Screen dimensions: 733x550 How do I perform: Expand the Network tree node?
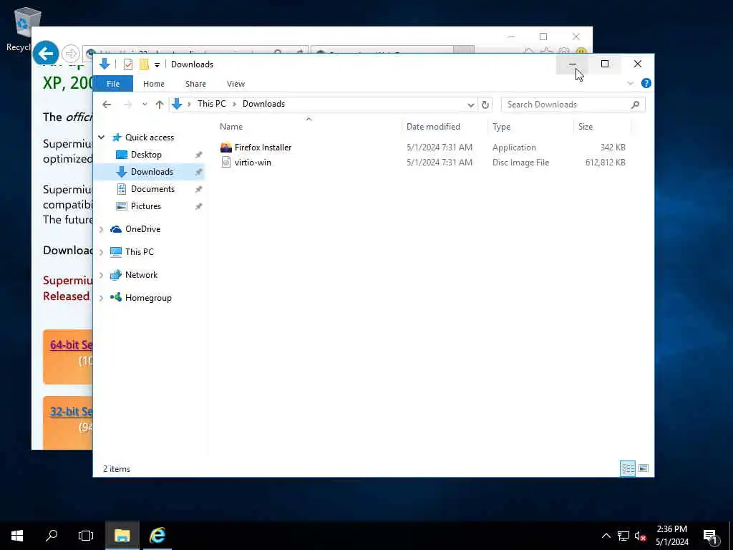click(x=102, y=275)
